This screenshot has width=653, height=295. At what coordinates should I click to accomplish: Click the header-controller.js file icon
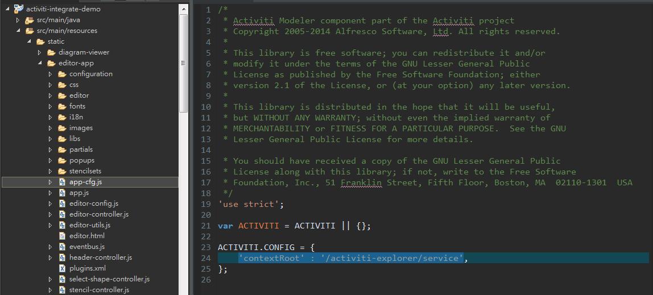62,257
